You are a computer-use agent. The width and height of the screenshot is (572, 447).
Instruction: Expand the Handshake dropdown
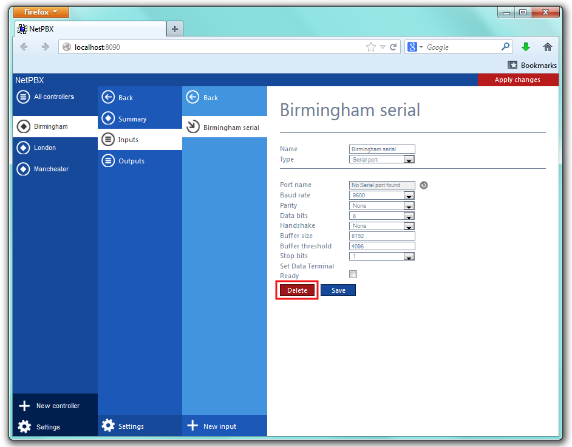409,226
